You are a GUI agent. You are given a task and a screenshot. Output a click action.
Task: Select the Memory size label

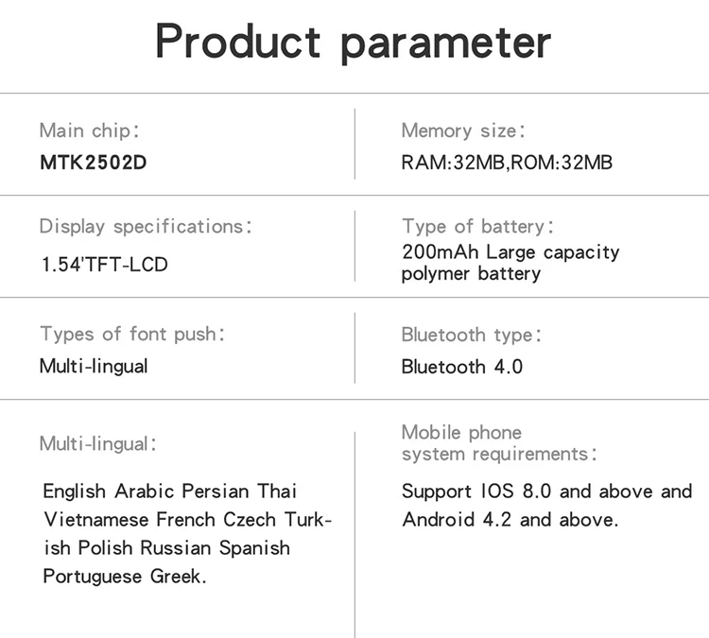(x=463, y=130)
